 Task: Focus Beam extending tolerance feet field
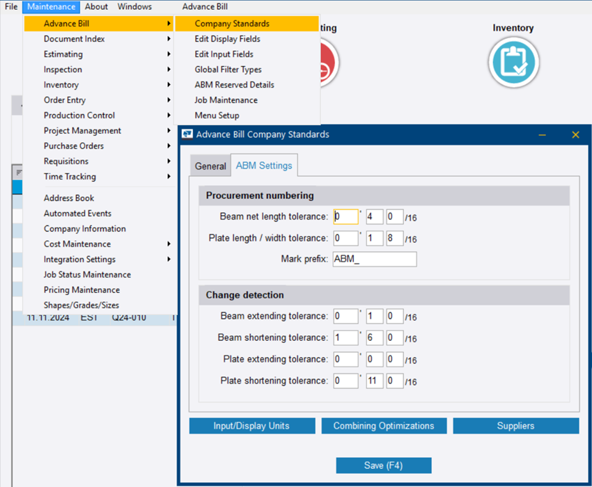[x=346, y=316]
